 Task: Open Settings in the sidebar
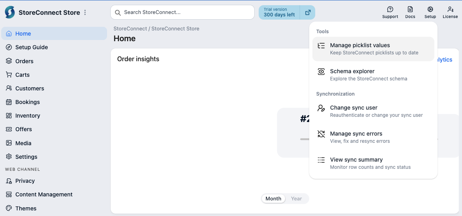[x=54, y=157]
